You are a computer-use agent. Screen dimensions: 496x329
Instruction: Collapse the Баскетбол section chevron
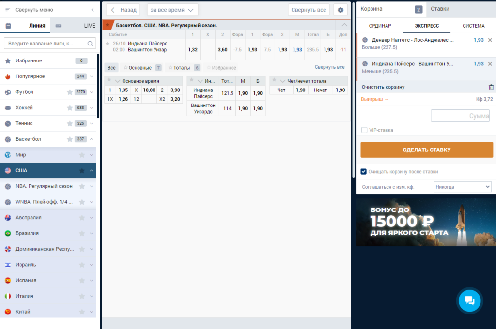[92, 139]
